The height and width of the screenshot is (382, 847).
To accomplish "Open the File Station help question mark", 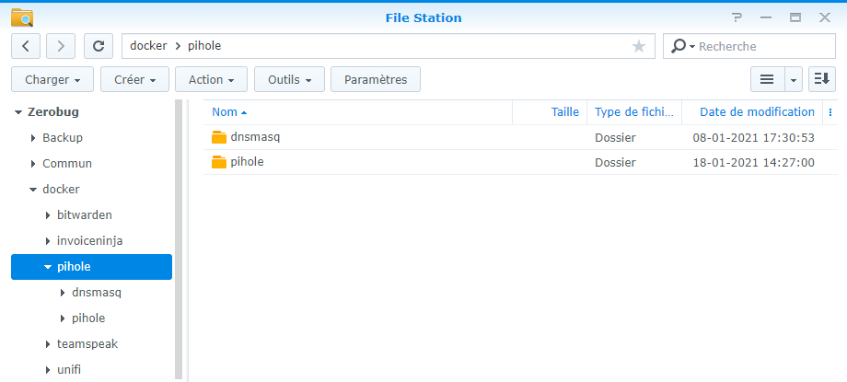I will 737,17.
